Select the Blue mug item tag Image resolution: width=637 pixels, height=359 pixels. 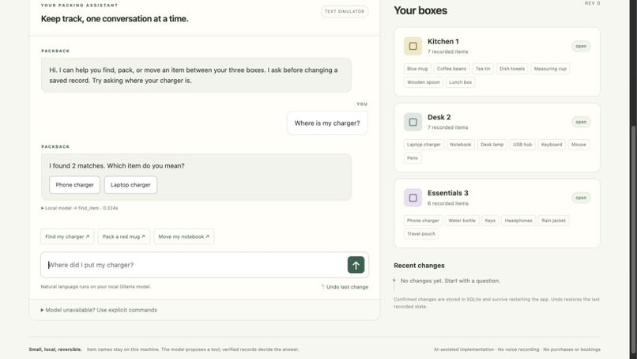pyautogui.click(x=417, y=69)
